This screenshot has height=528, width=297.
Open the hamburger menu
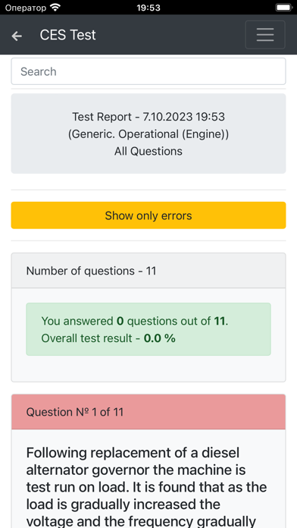click(265, 35)
